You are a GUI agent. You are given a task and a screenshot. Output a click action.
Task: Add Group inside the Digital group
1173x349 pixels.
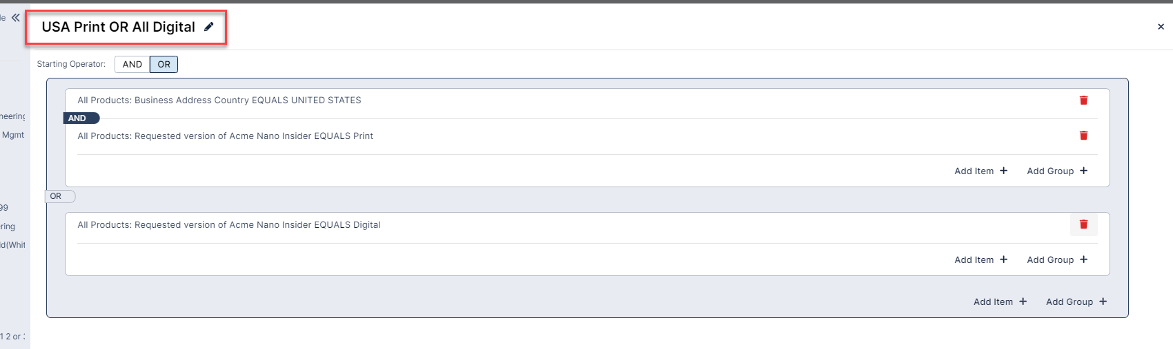[x=1056, y=260]
